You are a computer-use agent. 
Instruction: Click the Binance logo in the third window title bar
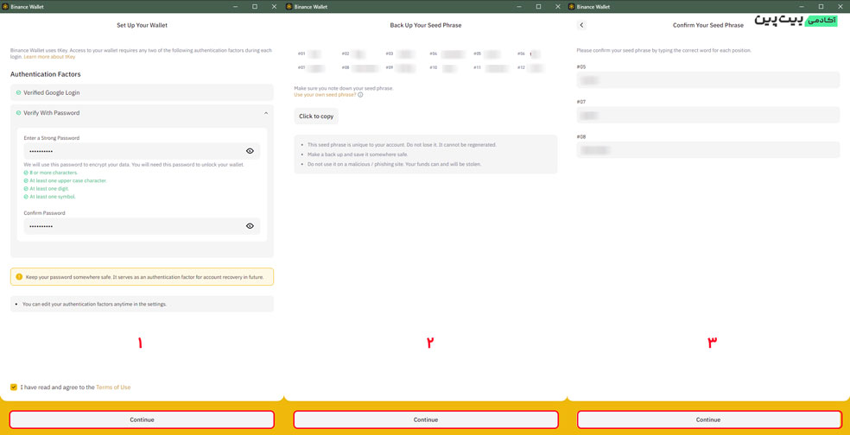tap(571, 7)
